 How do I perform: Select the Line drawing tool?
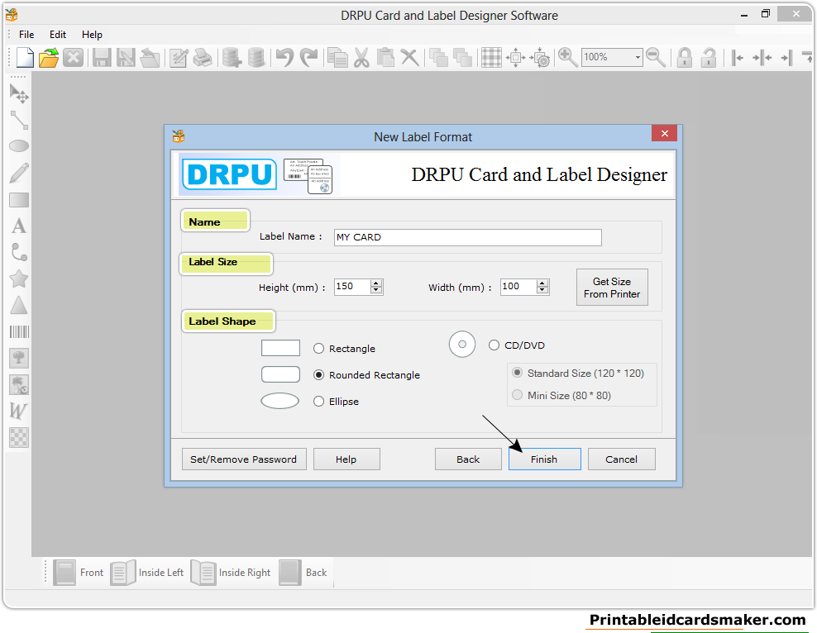[x=19, y=121]
